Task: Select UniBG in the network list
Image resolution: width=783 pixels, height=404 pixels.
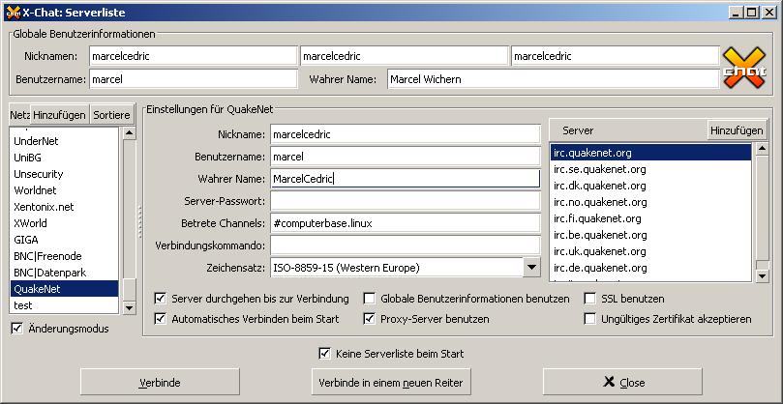Action: pos(65,158)
